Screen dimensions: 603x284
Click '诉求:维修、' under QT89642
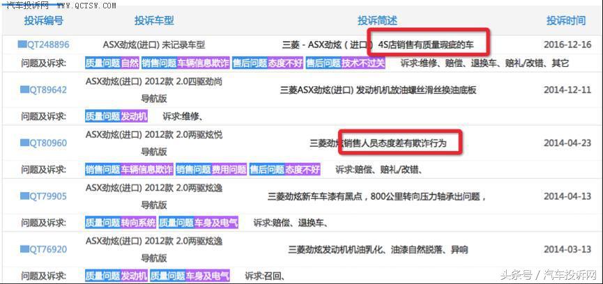tap(183, 116)
